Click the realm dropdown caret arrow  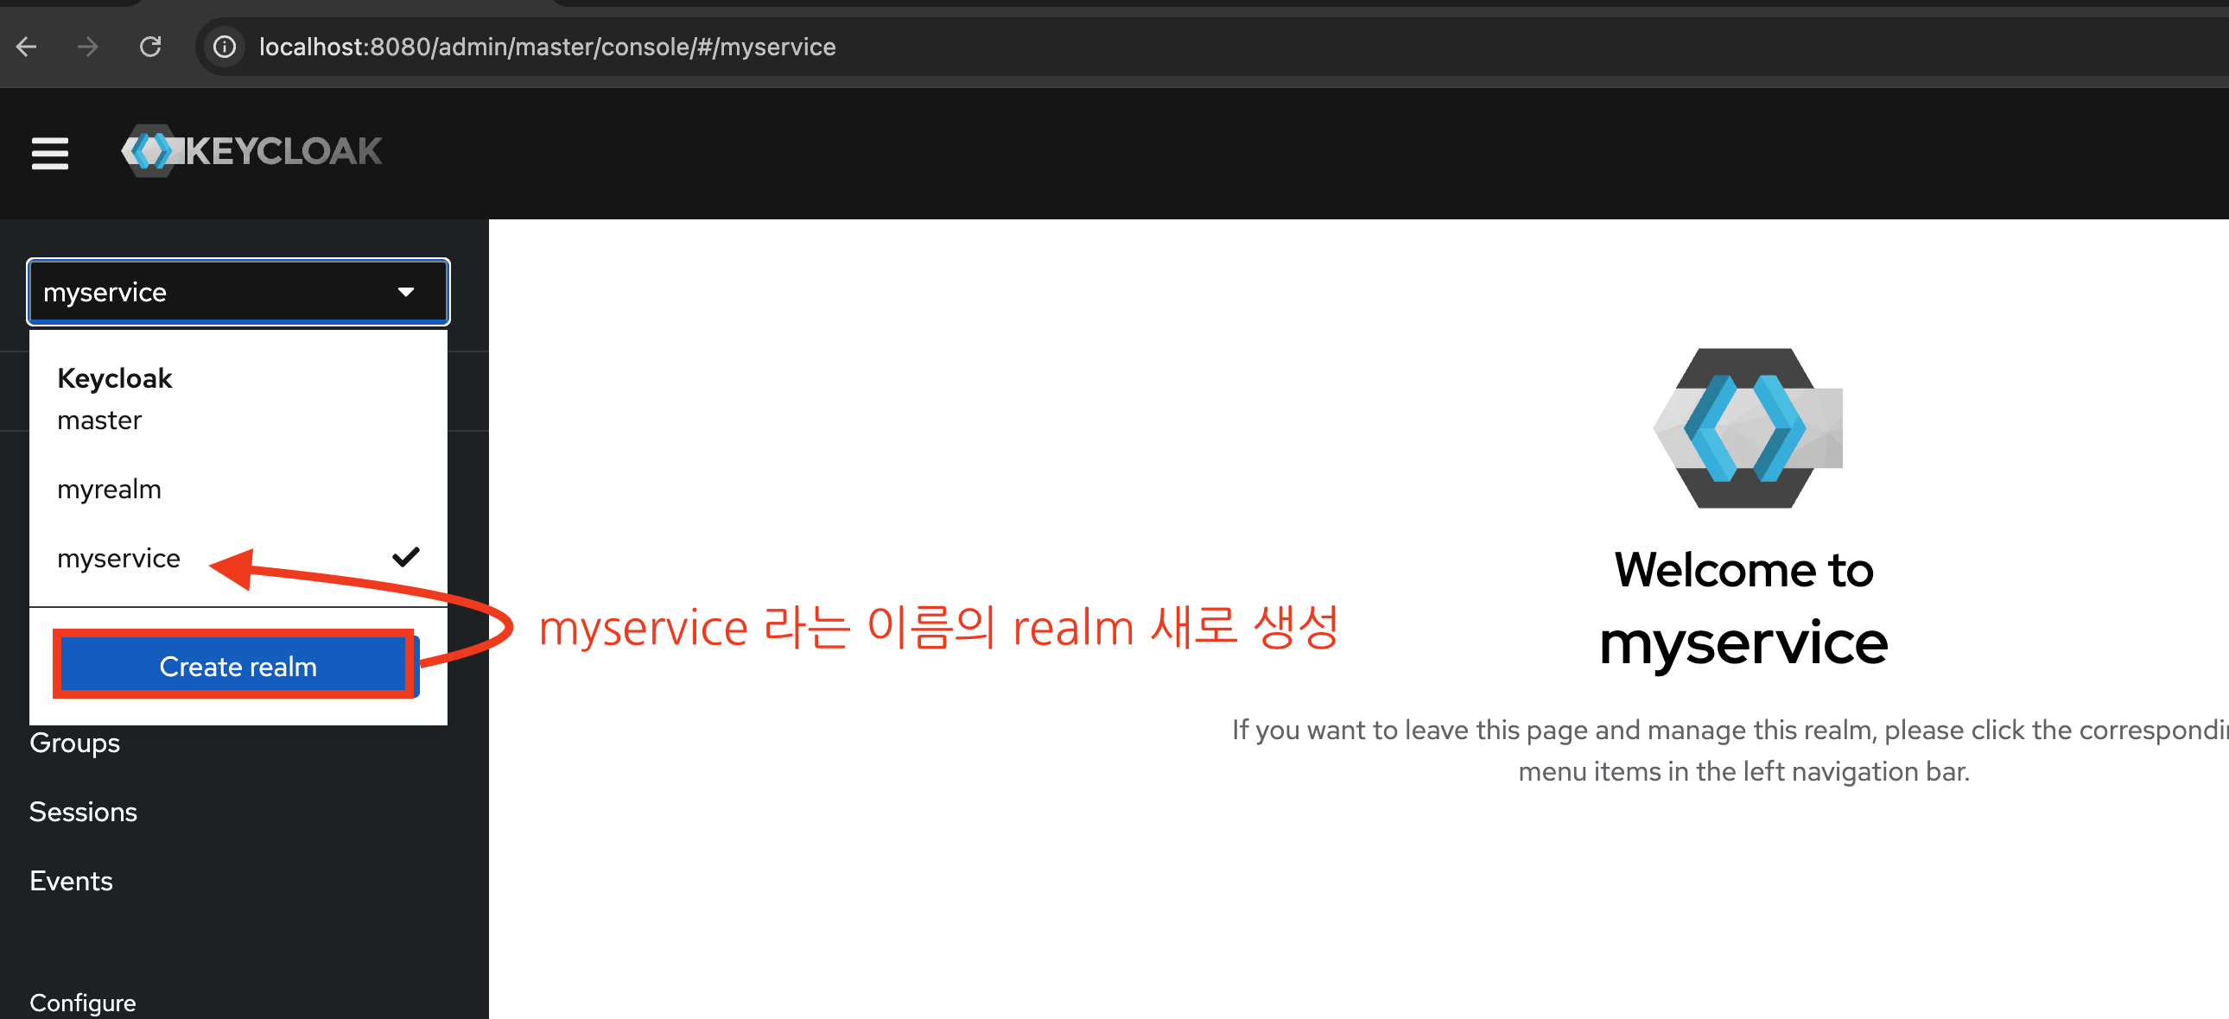pos(405,293)
